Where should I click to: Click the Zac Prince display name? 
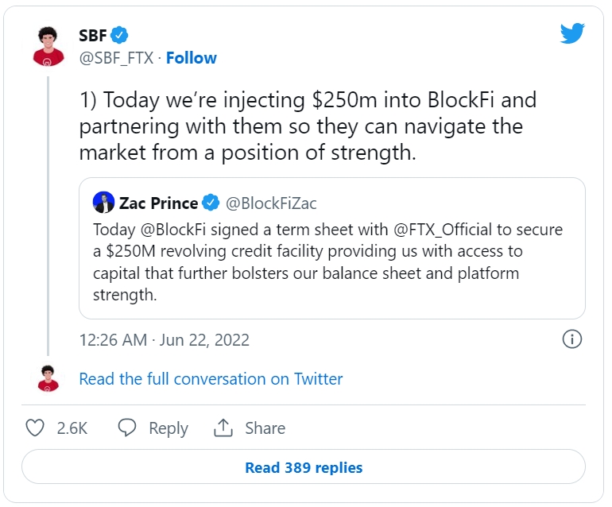click(158, 203)
